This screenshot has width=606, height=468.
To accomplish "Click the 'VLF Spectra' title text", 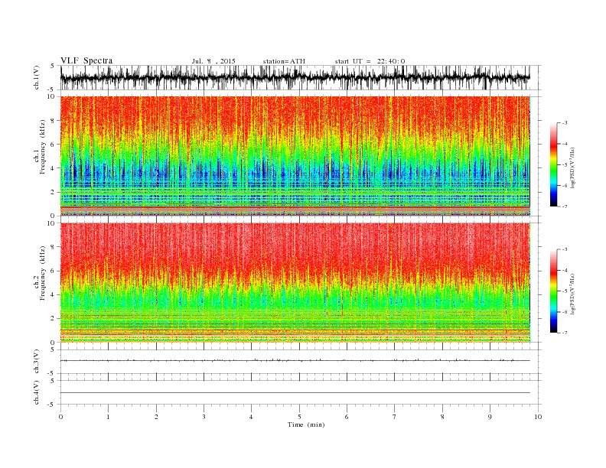I will coord(86,60).
